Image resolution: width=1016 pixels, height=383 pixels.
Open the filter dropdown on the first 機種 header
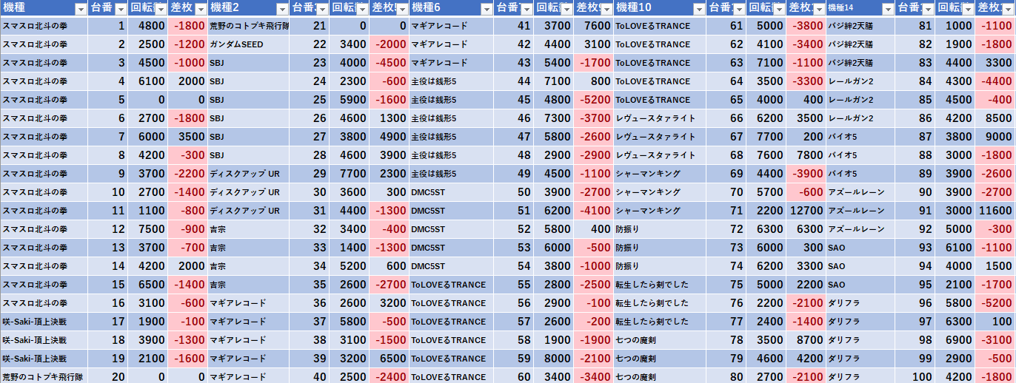pos(81,10)
